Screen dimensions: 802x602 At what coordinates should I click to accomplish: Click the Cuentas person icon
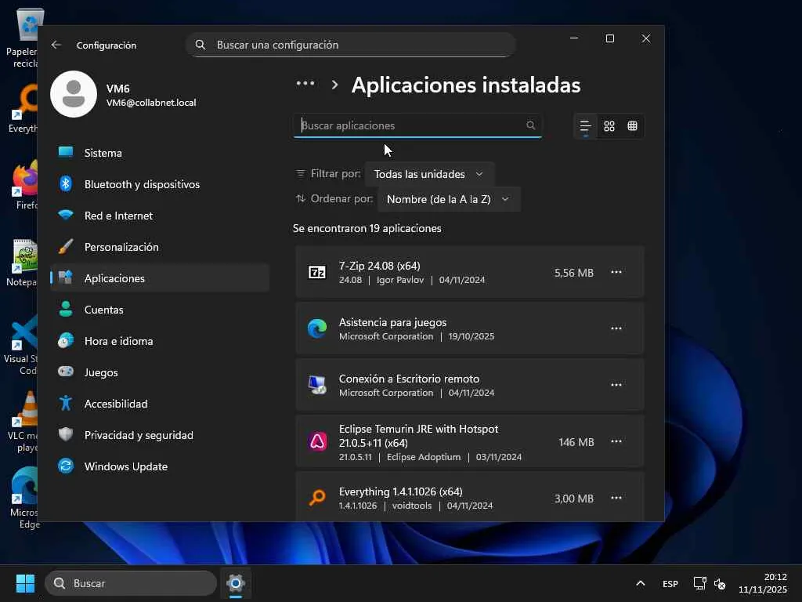[66, 309]
